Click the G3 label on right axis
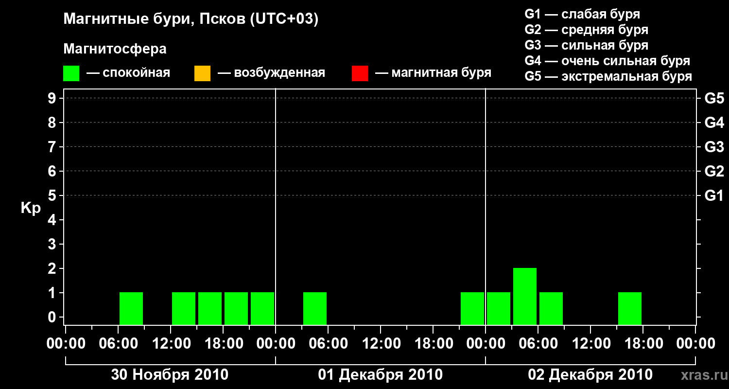Screen dimensions: 729x389 pyautogui.click(x=714, y=147)
